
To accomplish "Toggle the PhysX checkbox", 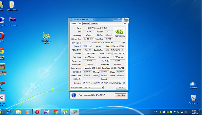I will point(102,83).
